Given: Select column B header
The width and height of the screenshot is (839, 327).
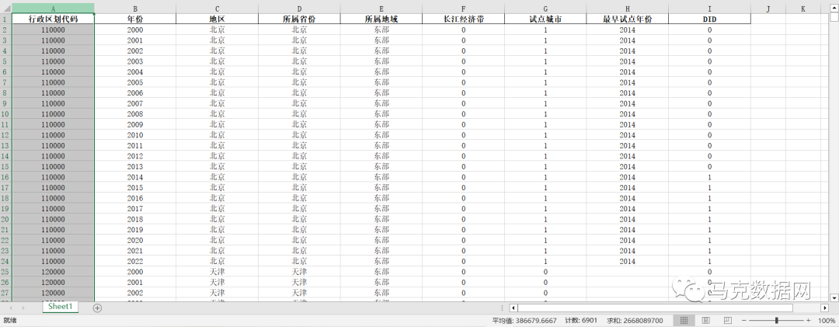Looking at the screenshot, I should [x=135, y=8].
